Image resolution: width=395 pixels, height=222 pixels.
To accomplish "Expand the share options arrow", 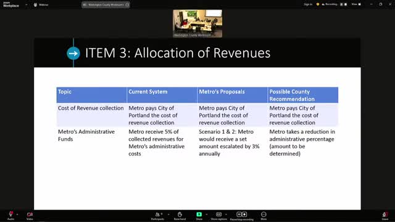I will click(x=207, y=215).
